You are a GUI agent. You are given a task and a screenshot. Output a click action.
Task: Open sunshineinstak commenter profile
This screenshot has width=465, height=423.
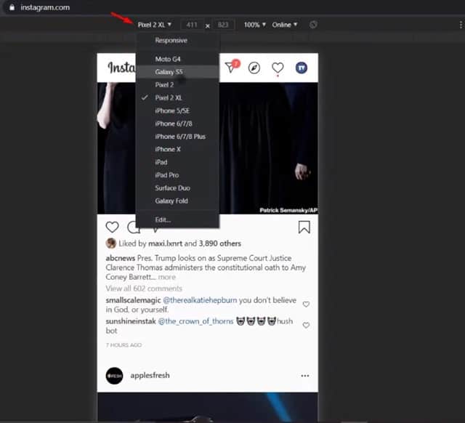(x=131, y=321)
